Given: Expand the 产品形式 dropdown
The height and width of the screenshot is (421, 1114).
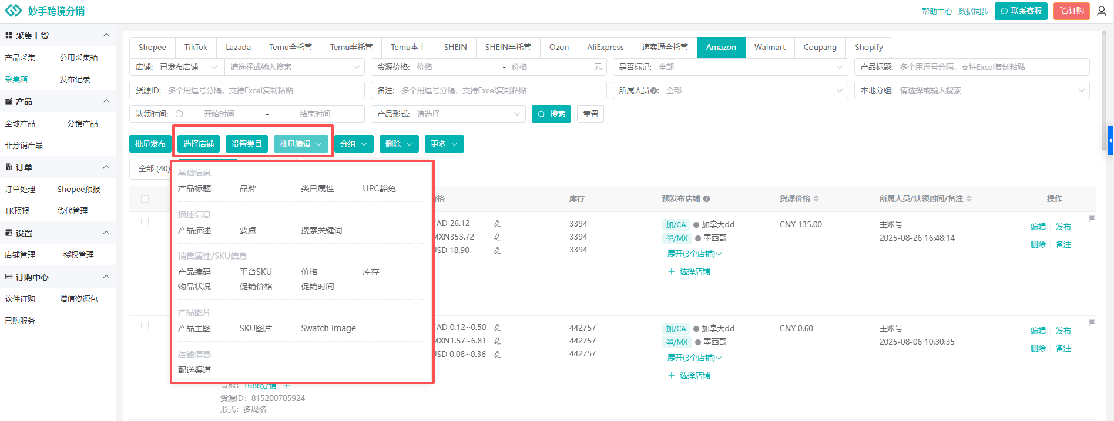Looking at the screenshot, I should [449, 114].
